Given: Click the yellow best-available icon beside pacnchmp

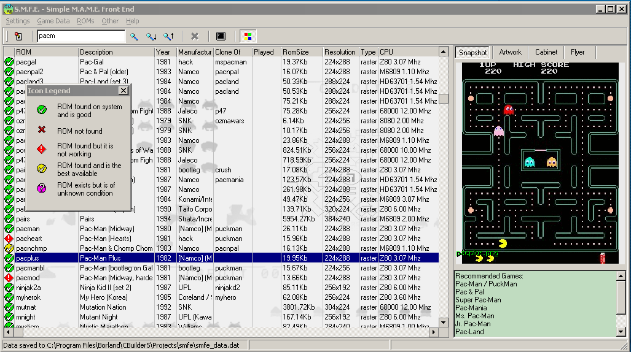Looking at the screenshot, I should click(9, 248).
